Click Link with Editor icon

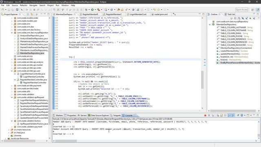click(x=31, y=14)
